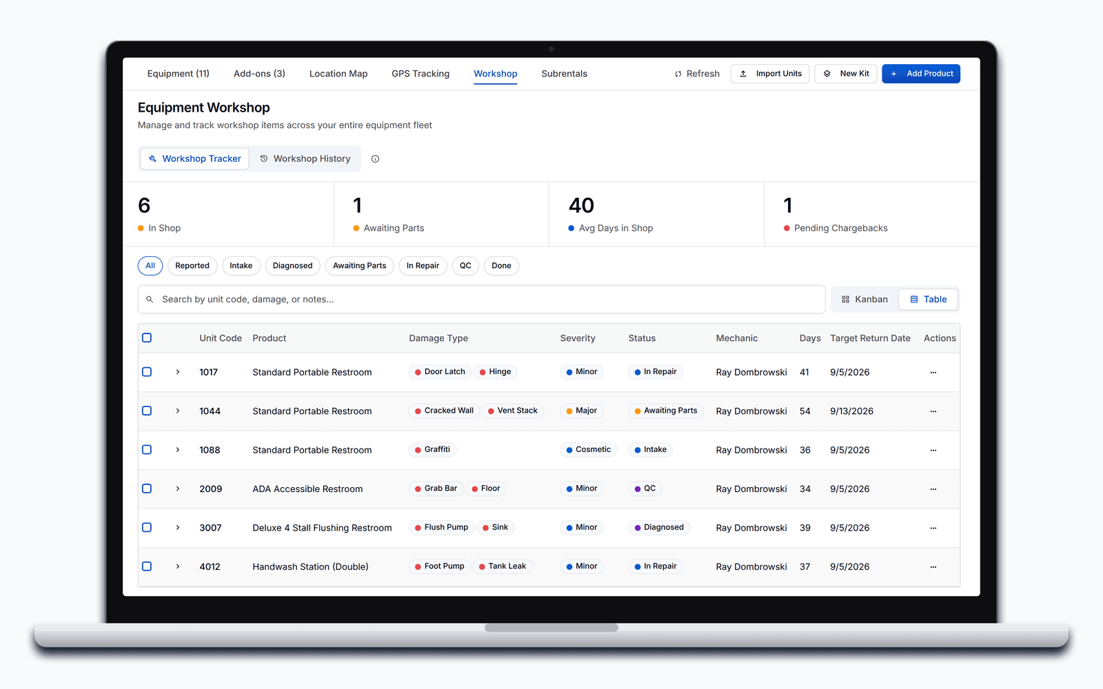The height and width of the screenshot is (689, 1103).
Task: Expand row details for unit 1044
Action: tap(178, 411)
